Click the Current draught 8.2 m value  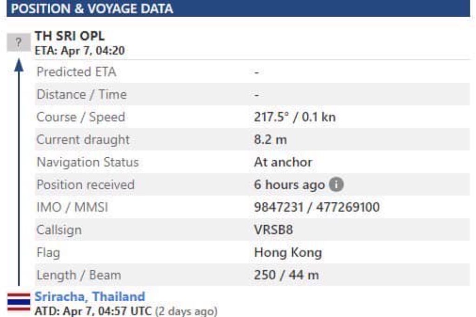point(270,140)
